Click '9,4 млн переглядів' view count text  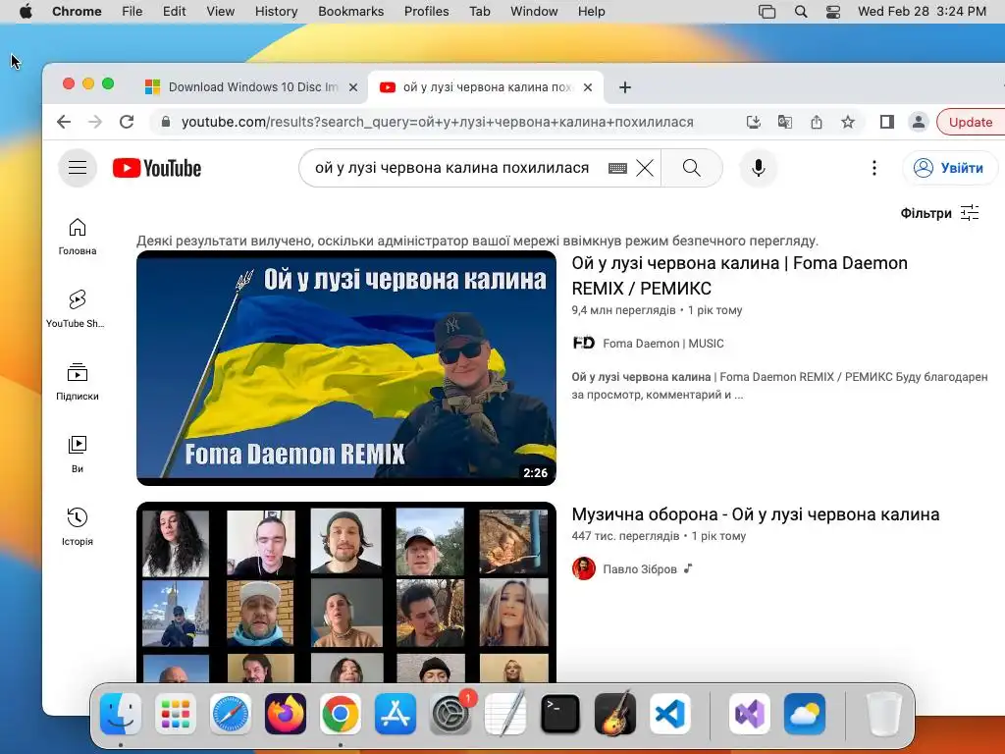(623, 310)
